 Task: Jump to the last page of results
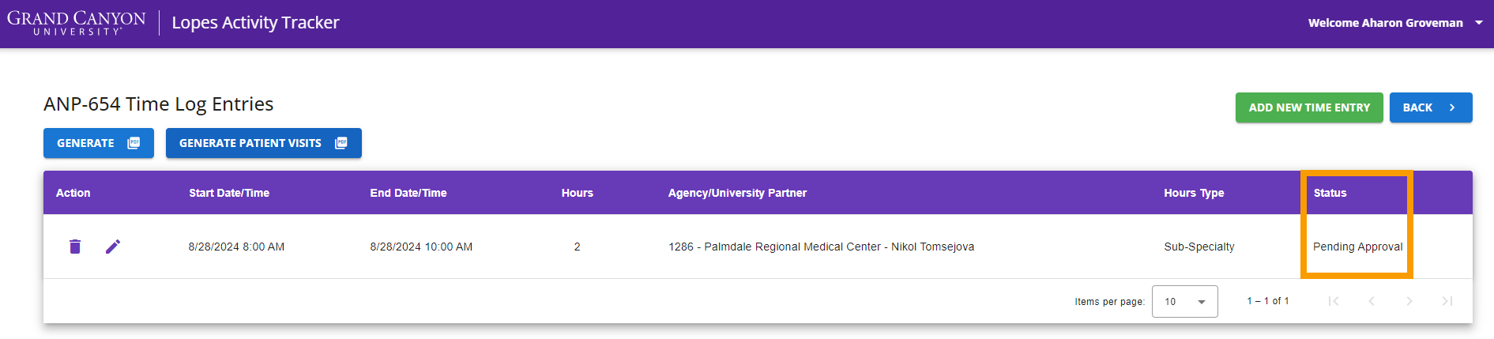click(x=1447, y=301)
